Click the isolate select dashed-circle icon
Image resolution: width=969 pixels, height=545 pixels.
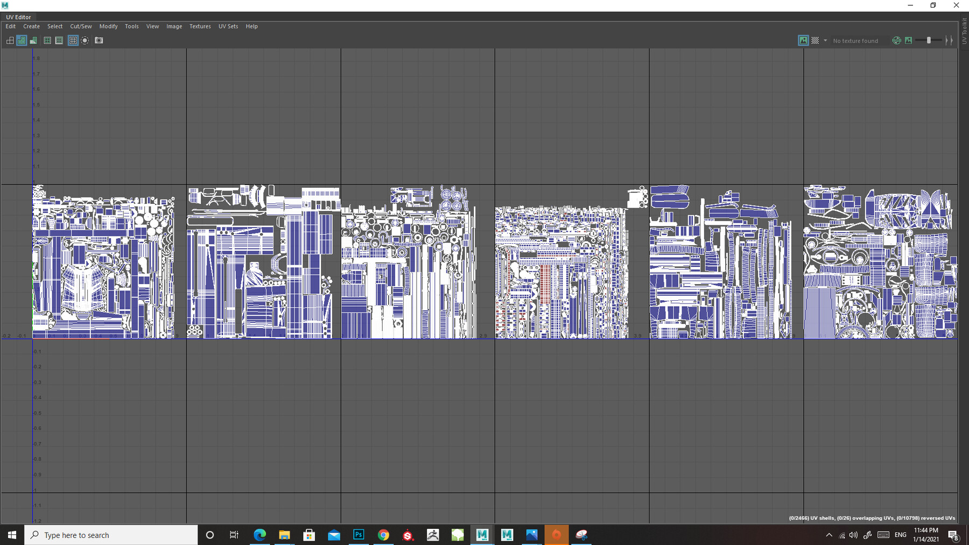tap(85, 40)
